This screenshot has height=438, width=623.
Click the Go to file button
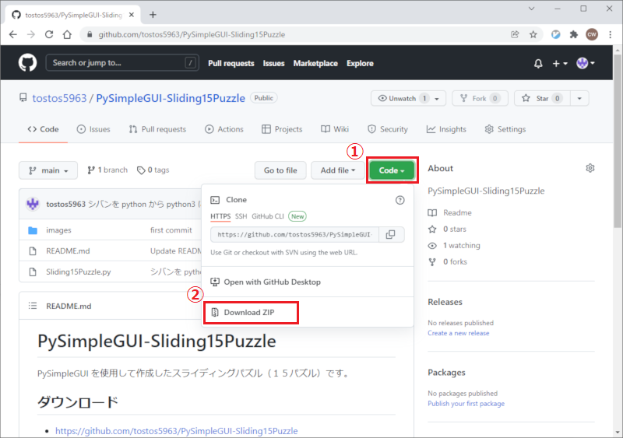click(x=280, y=170)
